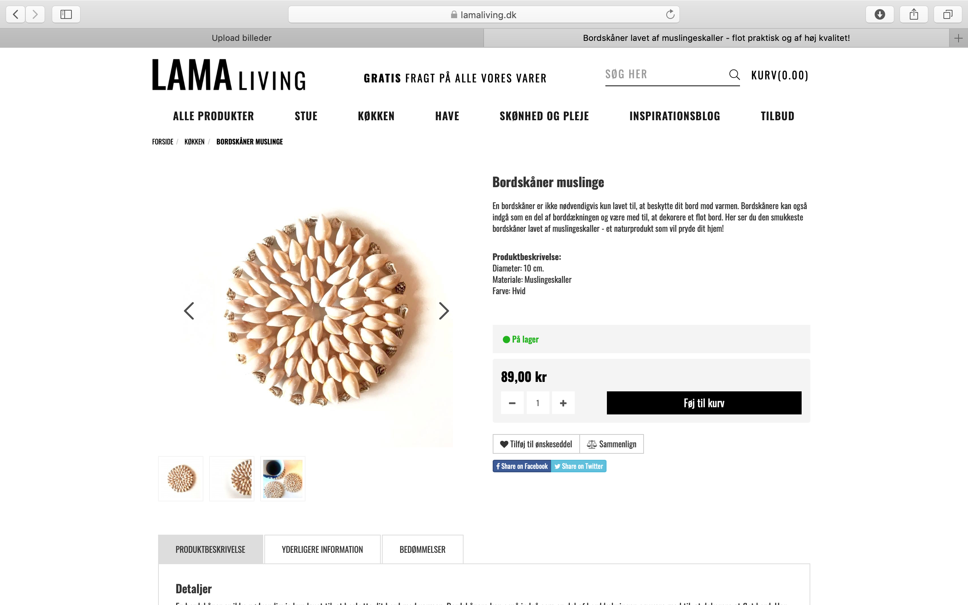This screenshot has width=968, height=605.
Task: Decrease quantity with the minus button
Action: (x=512, y=403)
